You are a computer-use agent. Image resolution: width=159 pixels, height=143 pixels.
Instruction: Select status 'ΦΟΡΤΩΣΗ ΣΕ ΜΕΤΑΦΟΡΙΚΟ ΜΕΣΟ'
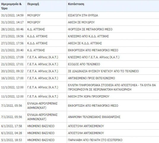pyautogui.click(x=90, y=29)
